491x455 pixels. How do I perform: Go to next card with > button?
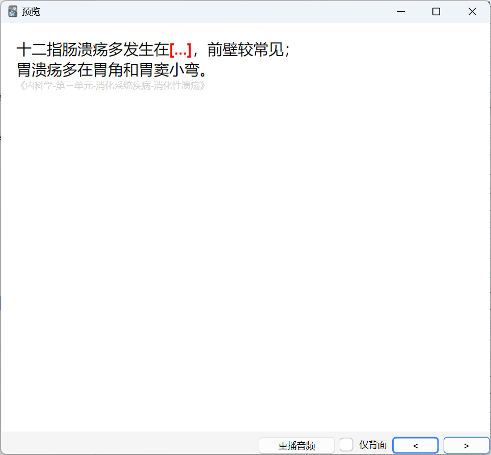point(466,445)
